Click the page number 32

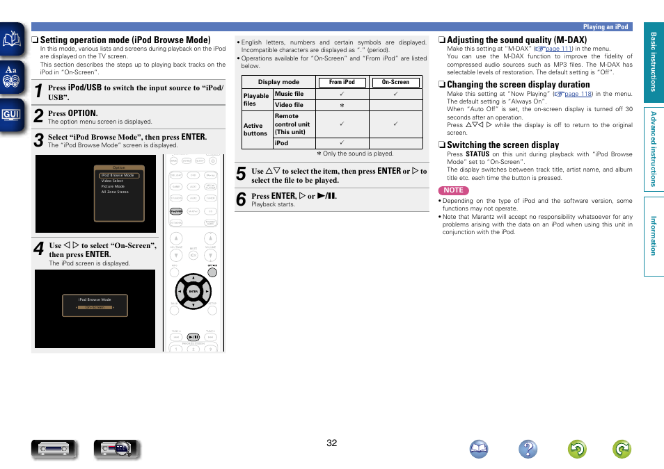pyautogui.click(x=331, y=443)
